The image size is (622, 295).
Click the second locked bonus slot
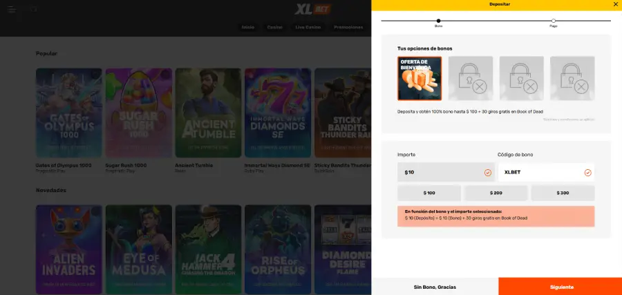click(521, 78)
